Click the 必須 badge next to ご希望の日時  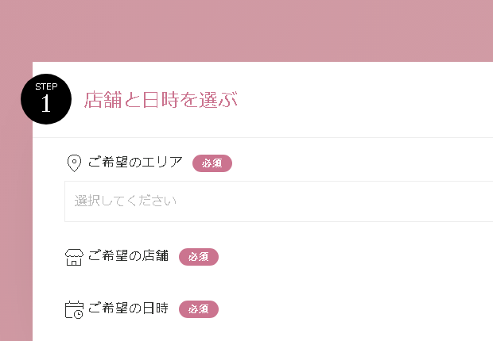199,309
